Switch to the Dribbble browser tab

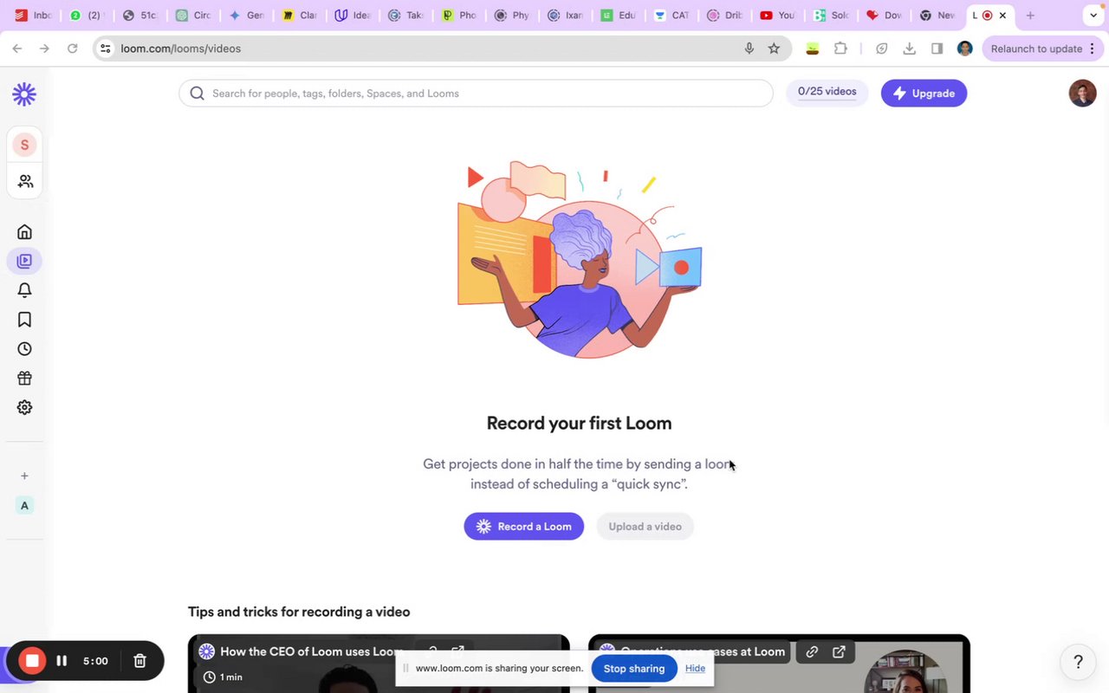click(723, 16)
